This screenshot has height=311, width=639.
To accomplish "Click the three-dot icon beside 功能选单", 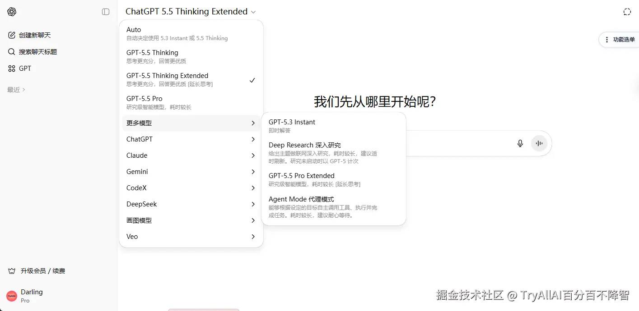I will tap(607, 40).
